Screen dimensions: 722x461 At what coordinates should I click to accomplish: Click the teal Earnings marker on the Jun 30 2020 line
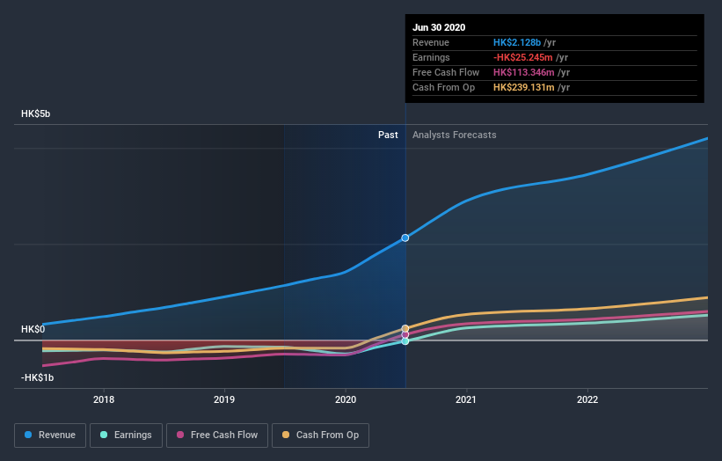click(x=405, y=341)
